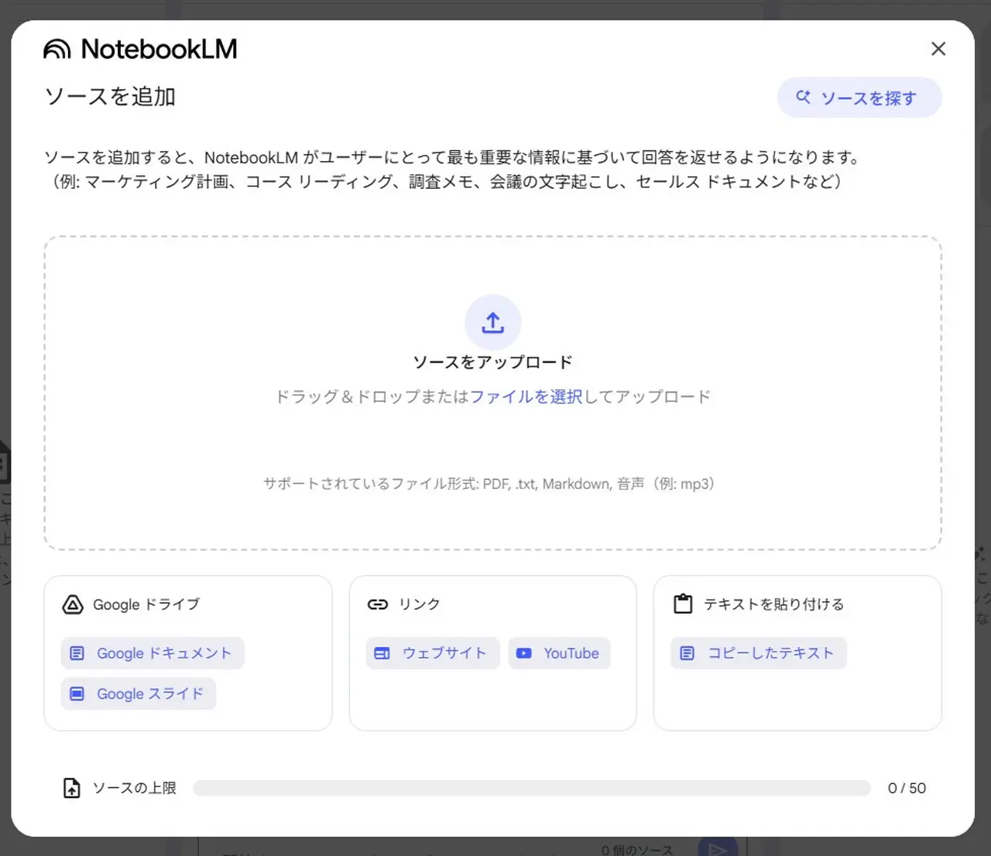Screen dimensions: 991x856
Task: Choose the Google スライド option
Action: coord(139,694)
